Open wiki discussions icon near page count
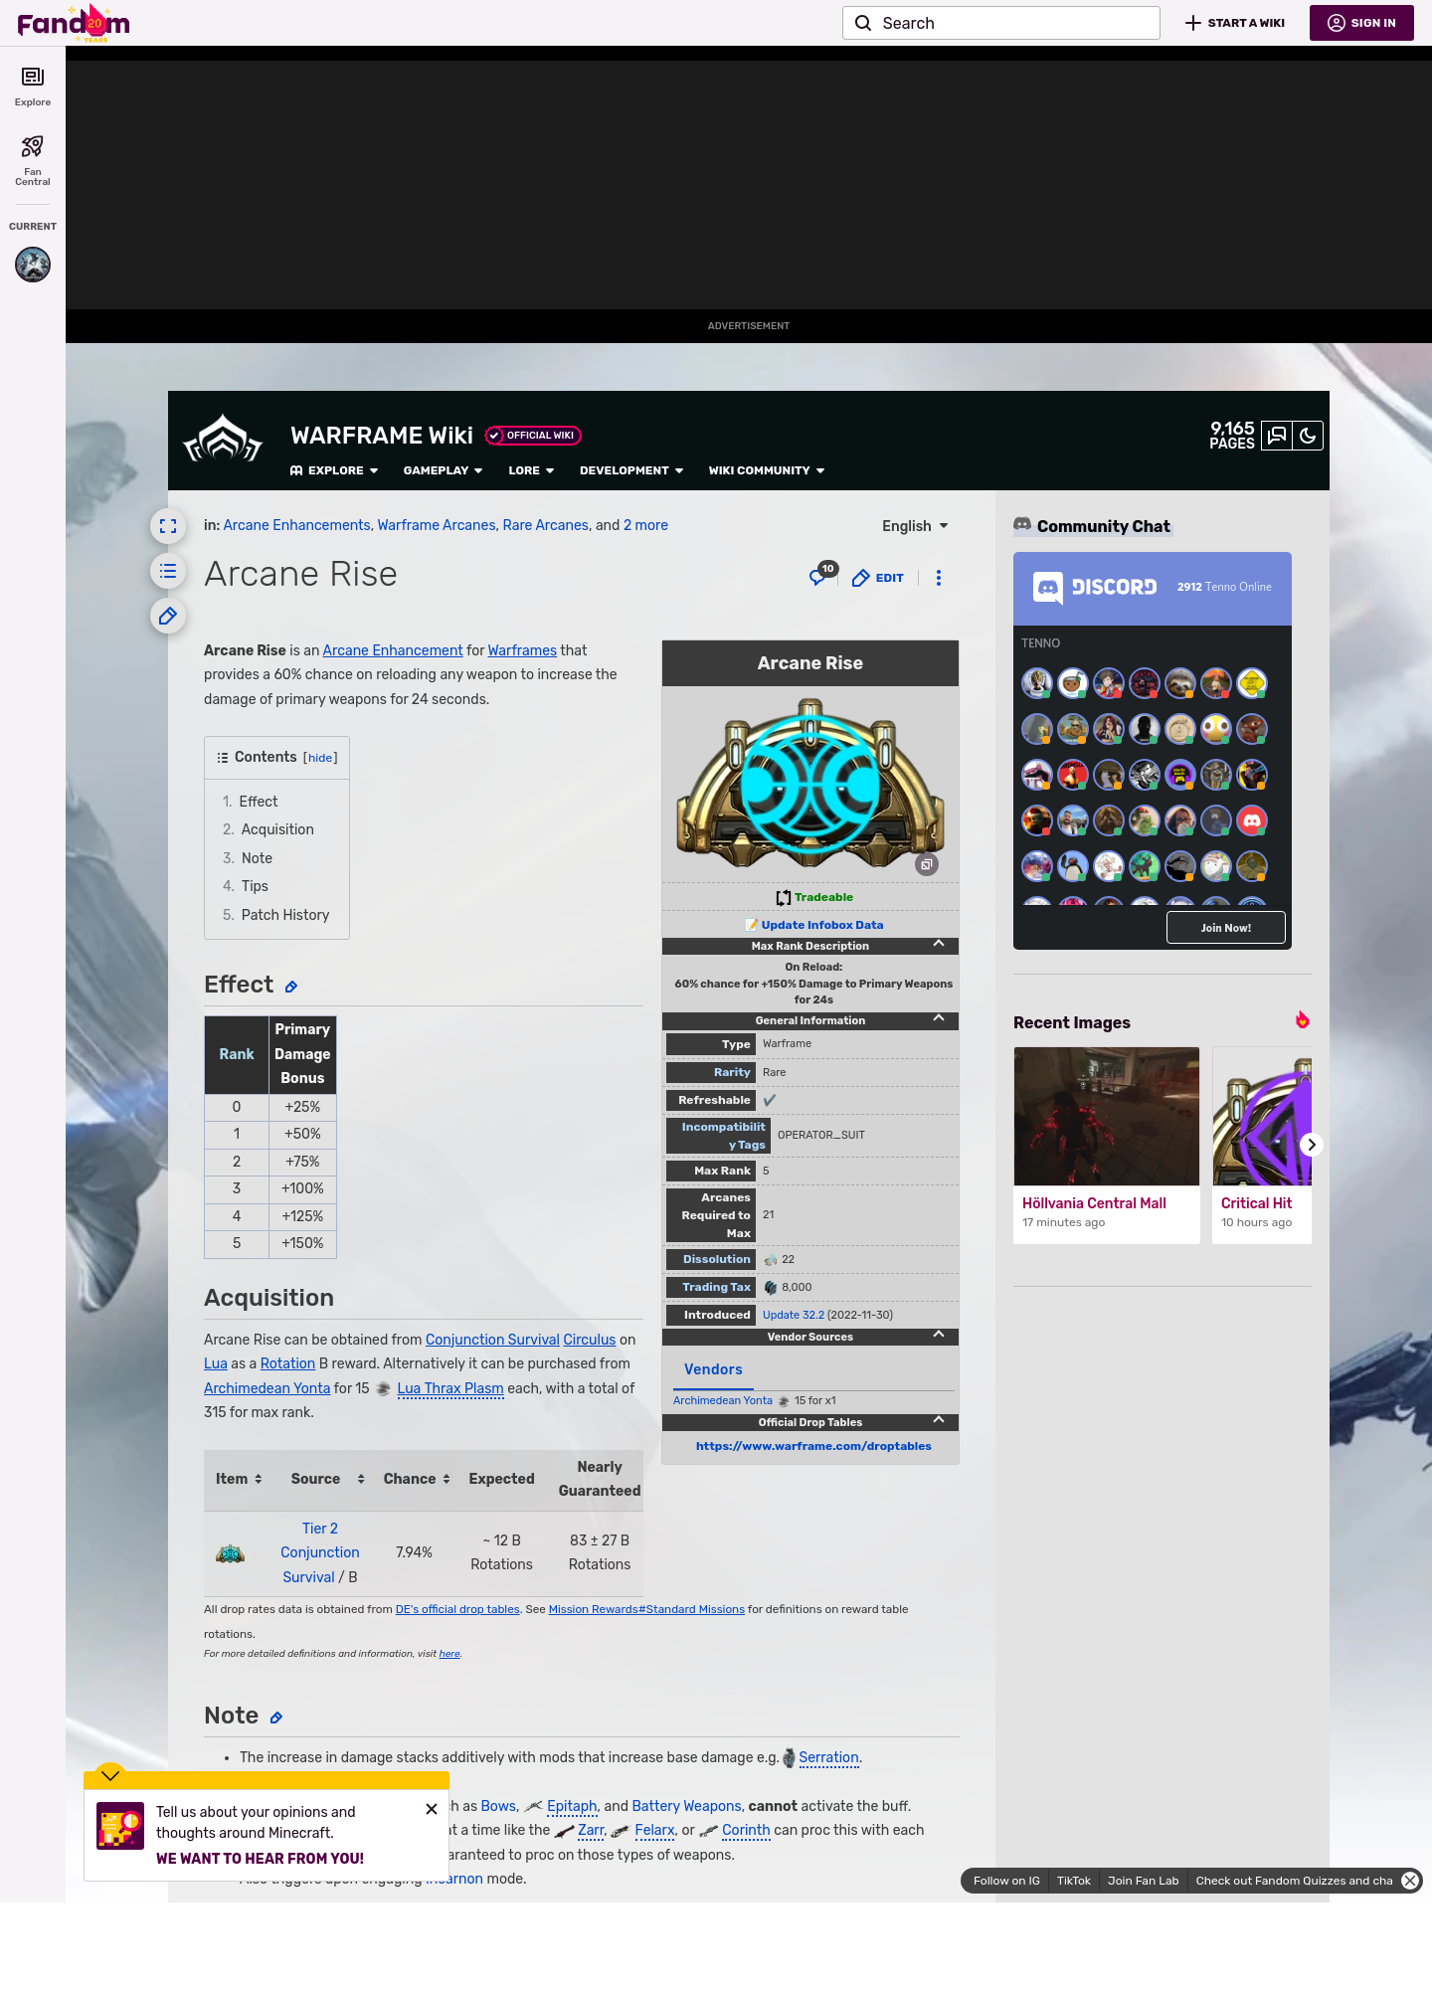This screenshot has width=1432, height=1989. (x=1277, y=436)
